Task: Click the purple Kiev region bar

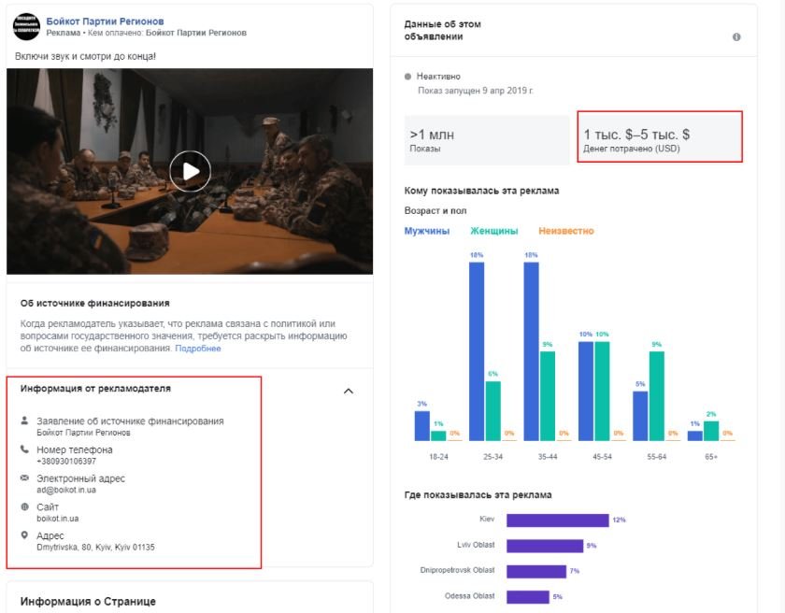Action: 558,520
